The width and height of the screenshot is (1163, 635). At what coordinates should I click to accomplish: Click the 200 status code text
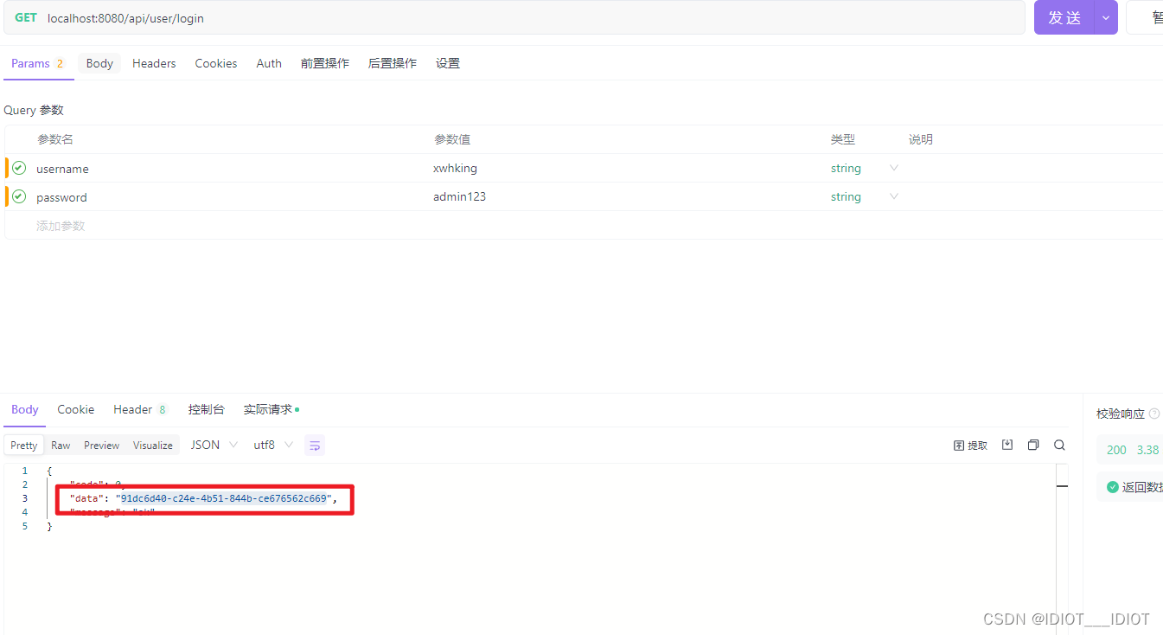pos(1116,450)
